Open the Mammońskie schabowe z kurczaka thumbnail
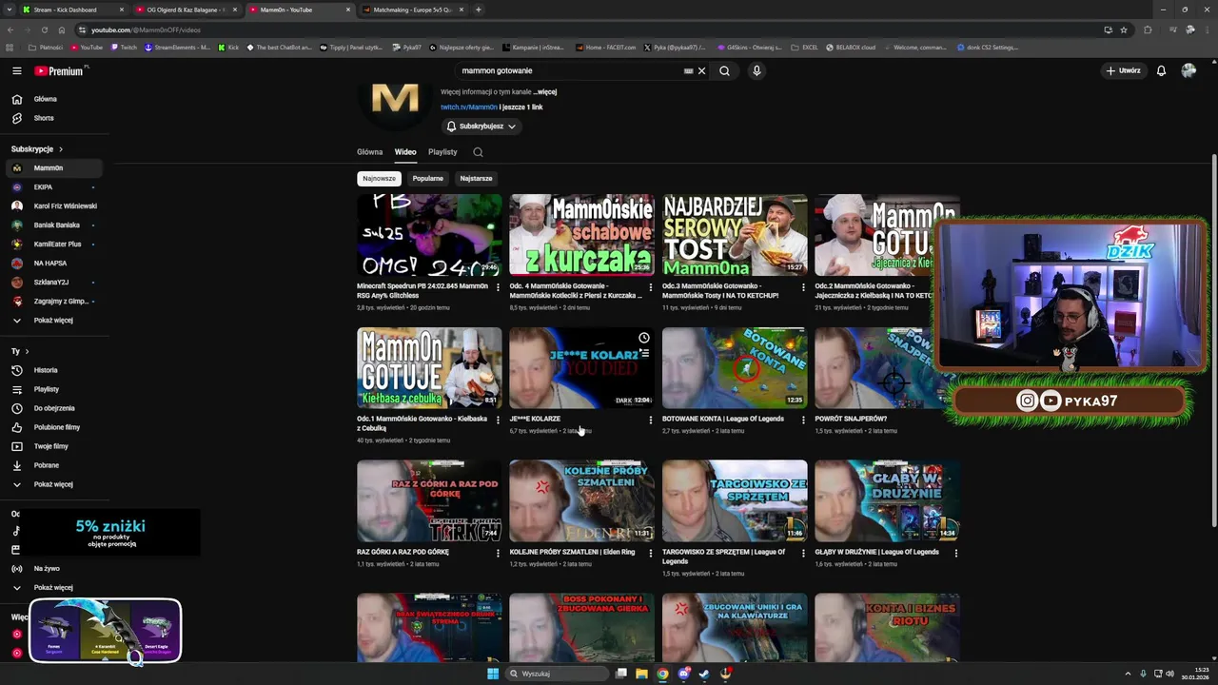Viewport: 1218px width, 685px height. pos(581,235)
